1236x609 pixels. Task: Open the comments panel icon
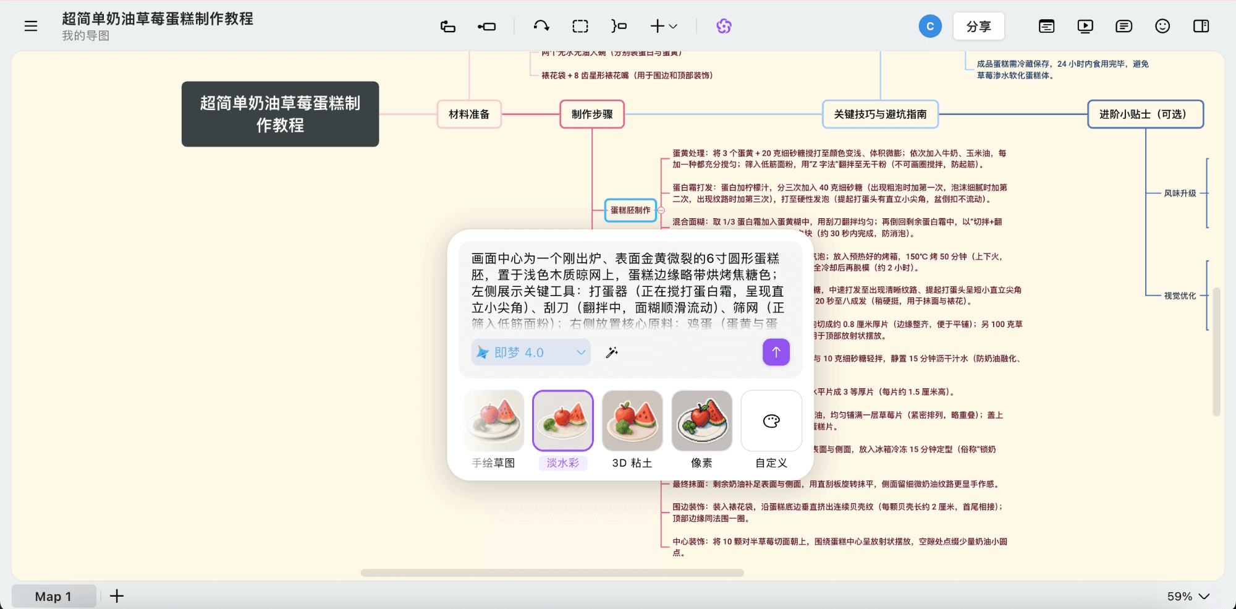[1124, 26]
